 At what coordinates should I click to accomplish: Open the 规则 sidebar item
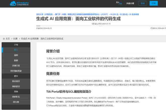16,55
